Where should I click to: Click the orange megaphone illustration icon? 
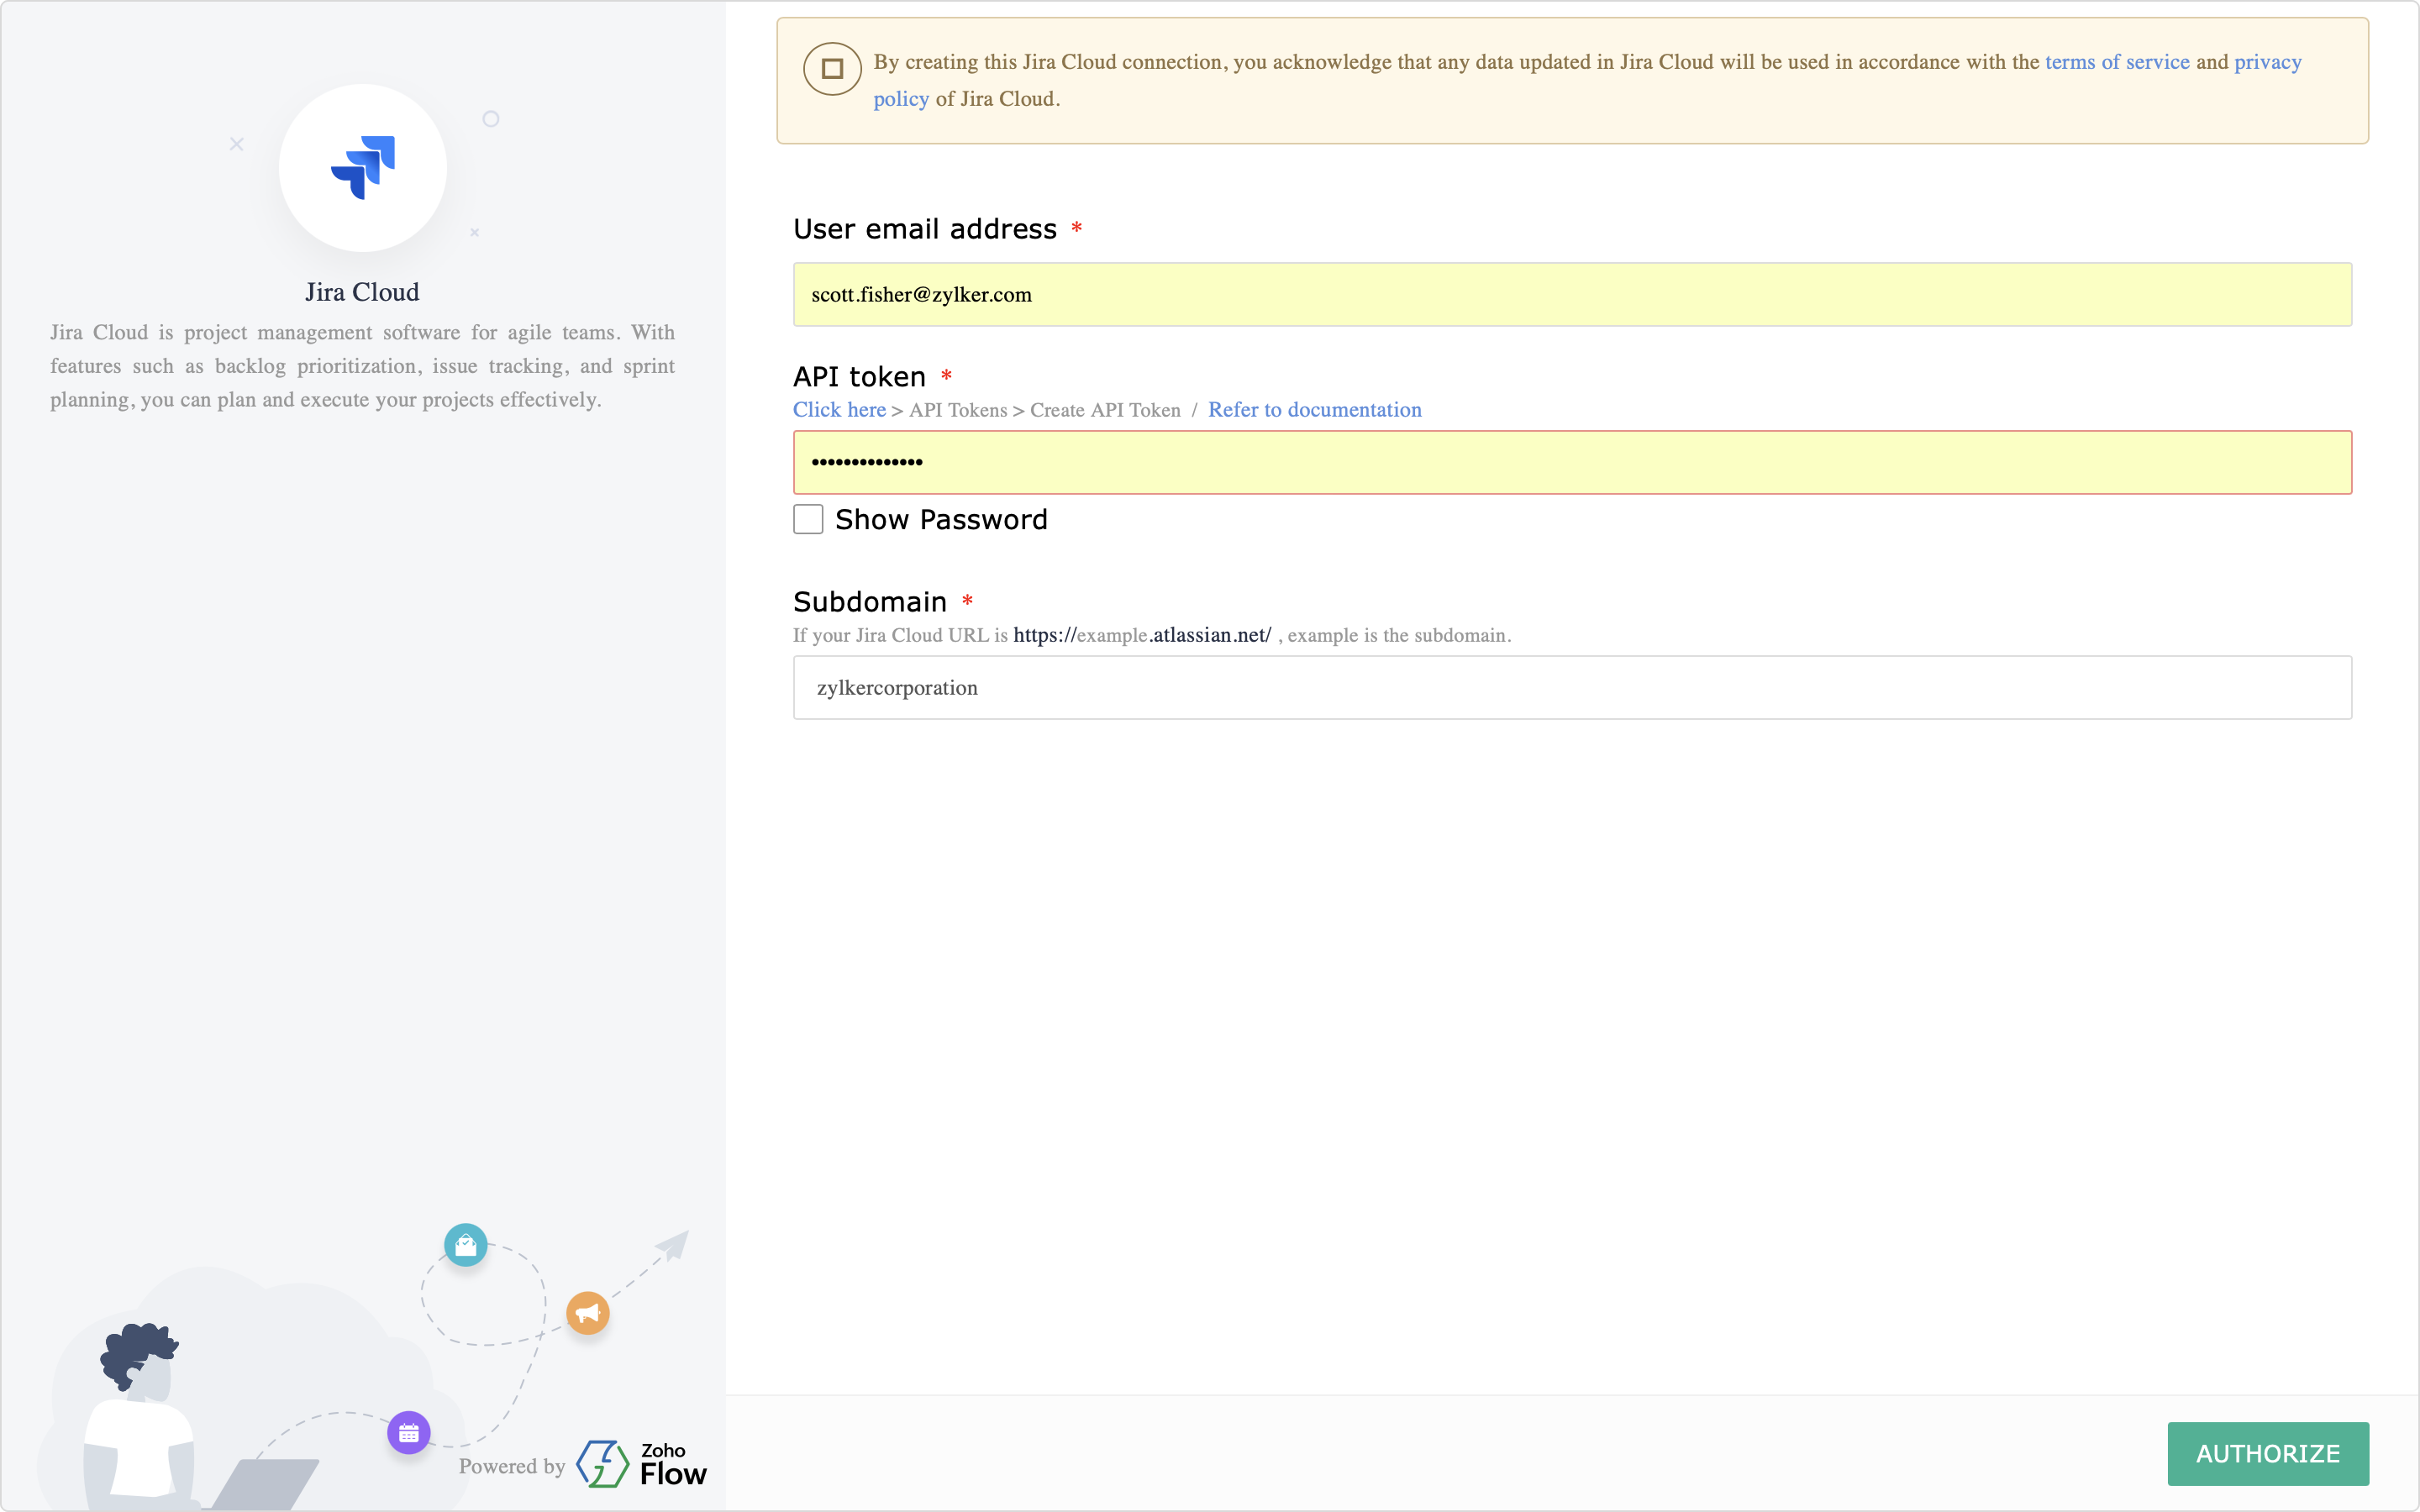click(x=588, y=1313)
